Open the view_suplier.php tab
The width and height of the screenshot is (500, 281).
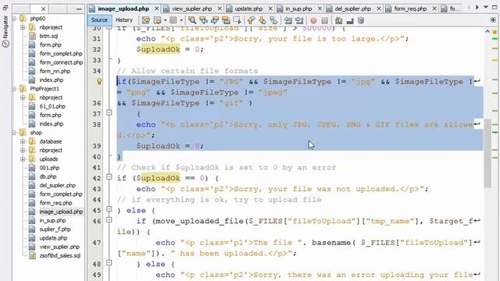point(191,9)
